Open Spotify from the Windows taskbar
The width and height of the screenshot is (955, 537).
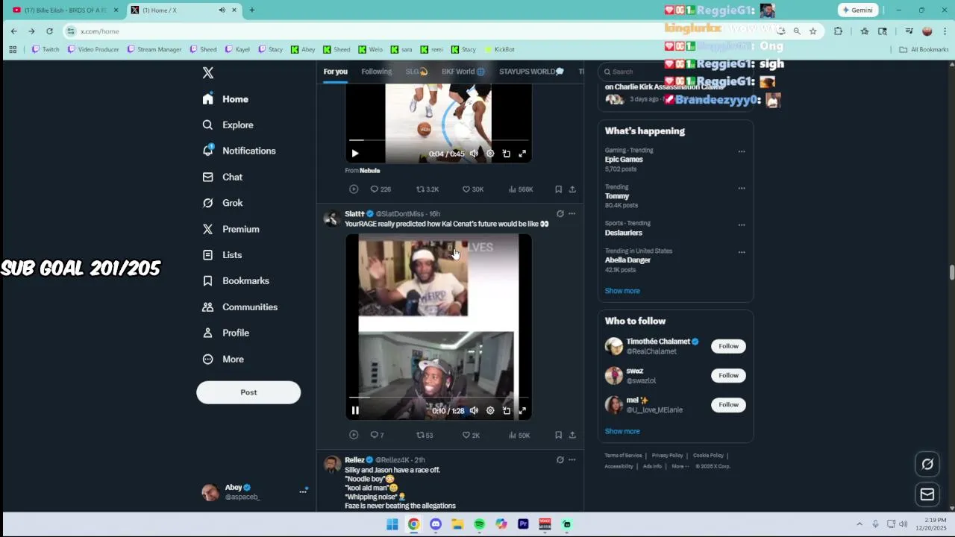(x=479, y=524)
